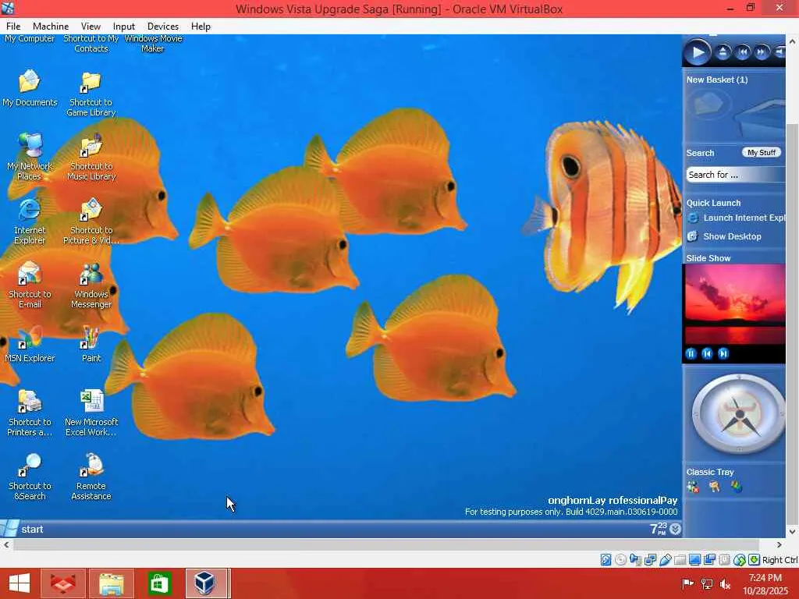Viewport: 799px width, 599px height.
Task: Launch Windows Messenger desktop icon
Action: (91, 285)
